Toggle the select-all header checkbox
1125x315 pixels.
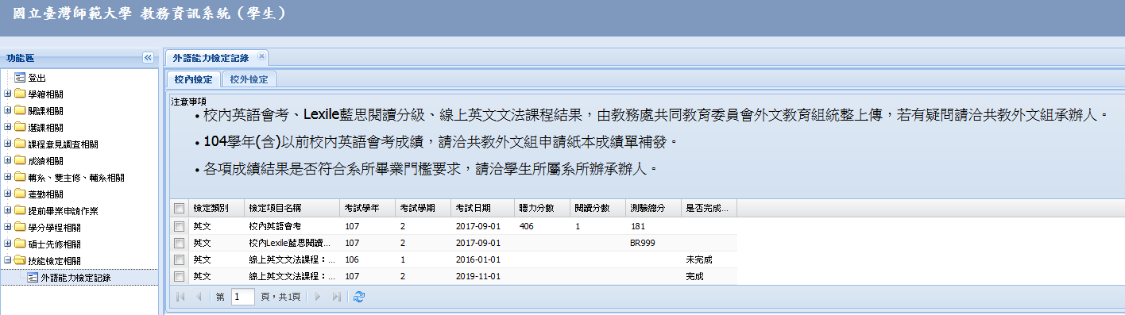180,208
